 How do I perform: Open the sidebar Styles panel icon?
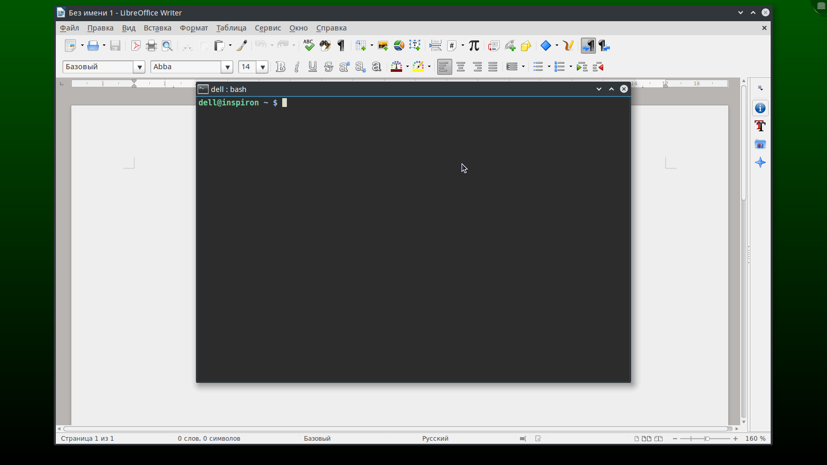(760, 126)
